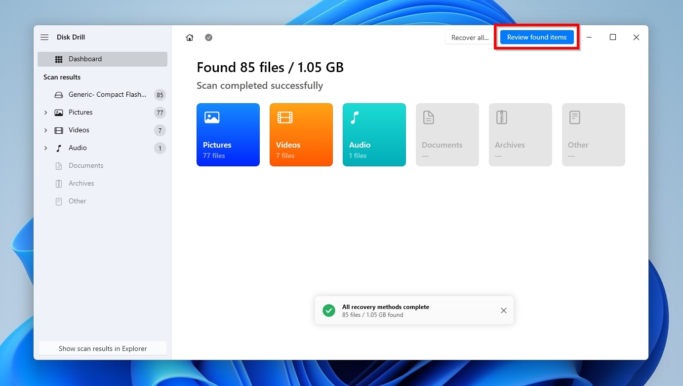The image size is (683, 386).
Task: Click 'Scan completed successfully' text
Action: tap(260, 86)
